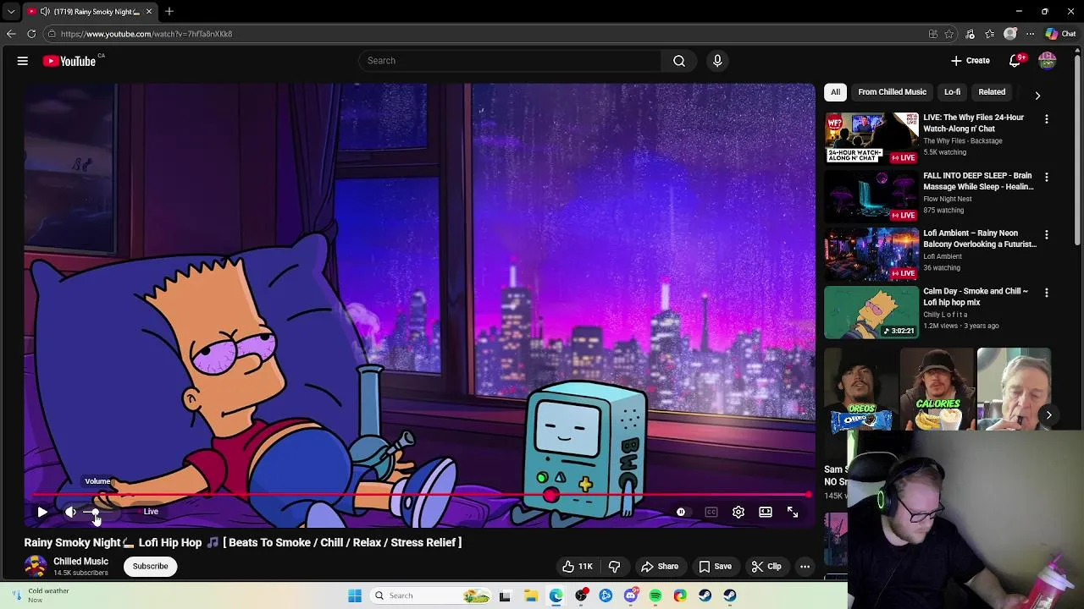Viewport: 1084px width, 609px height.
Task: Click the Create button
Action: (x=971, y=61)
